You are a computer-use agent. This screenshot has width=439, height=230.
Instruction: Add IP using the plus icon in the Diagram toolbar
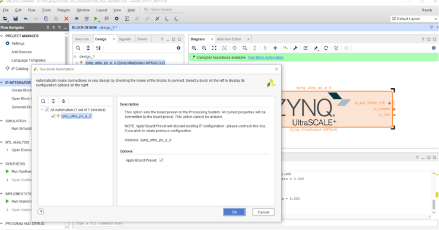point(275,48)
